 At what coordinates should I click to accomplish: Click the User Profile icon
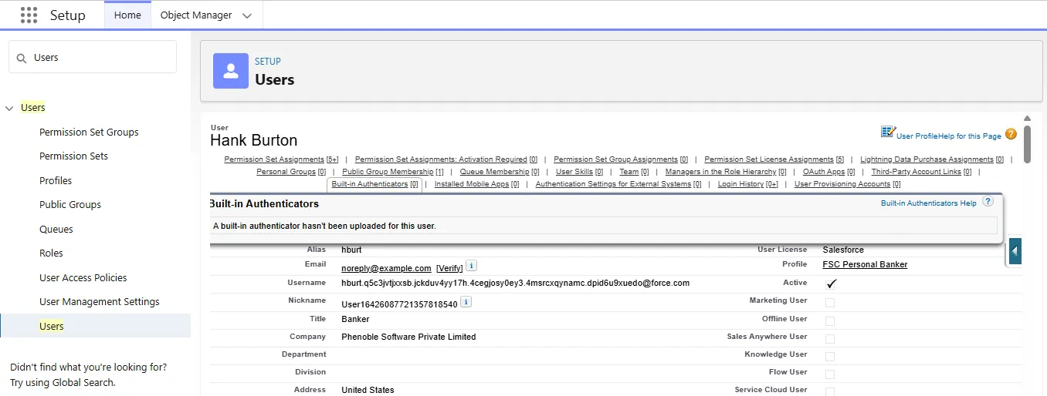(x=888, y=133)
